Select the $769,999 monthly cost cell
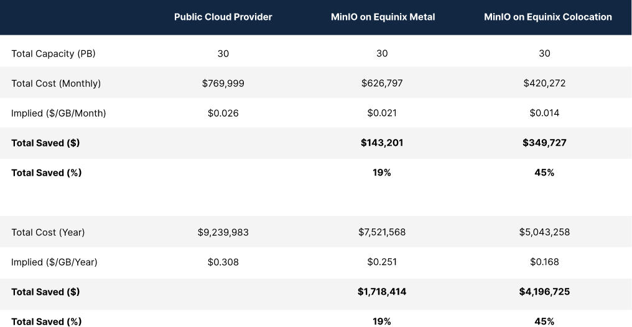Screen dimensions: 632x327 (x=223, y=83)
